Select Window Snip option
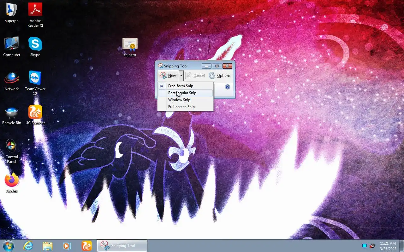Image resolution: width=404 pixels, height=252 pixels. 185,100
